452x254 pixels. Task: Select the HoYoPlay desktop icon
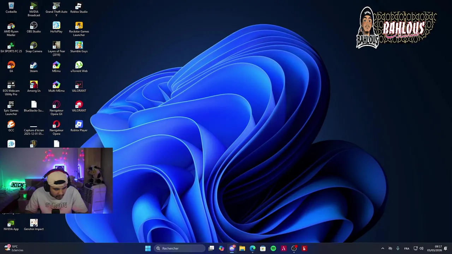click(x=56, y=28)
